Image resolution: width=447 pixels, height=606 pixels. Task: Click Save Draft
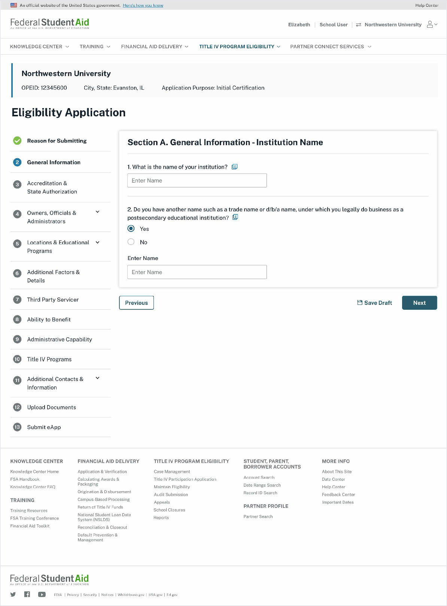(375, 303)
